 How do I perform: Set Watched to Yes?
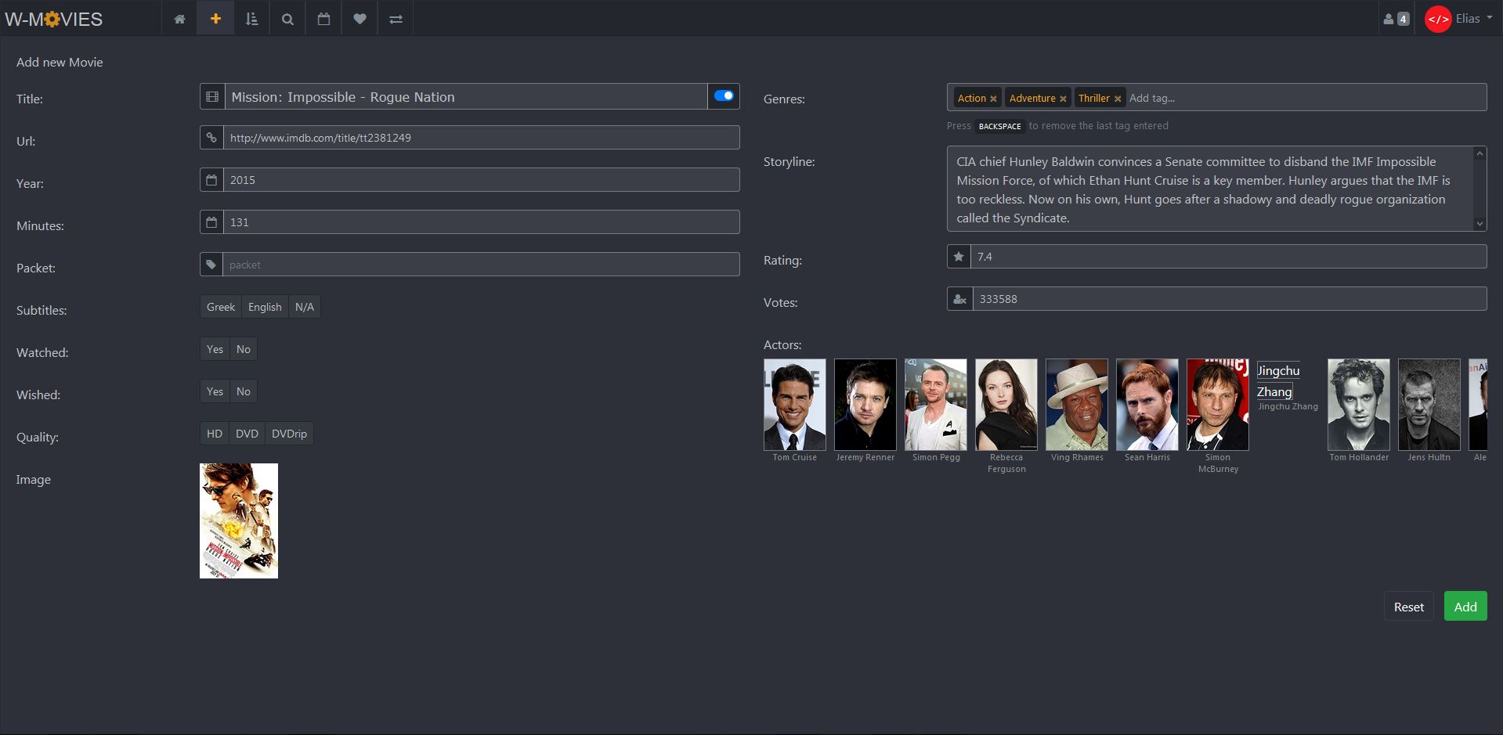[215, 349]
